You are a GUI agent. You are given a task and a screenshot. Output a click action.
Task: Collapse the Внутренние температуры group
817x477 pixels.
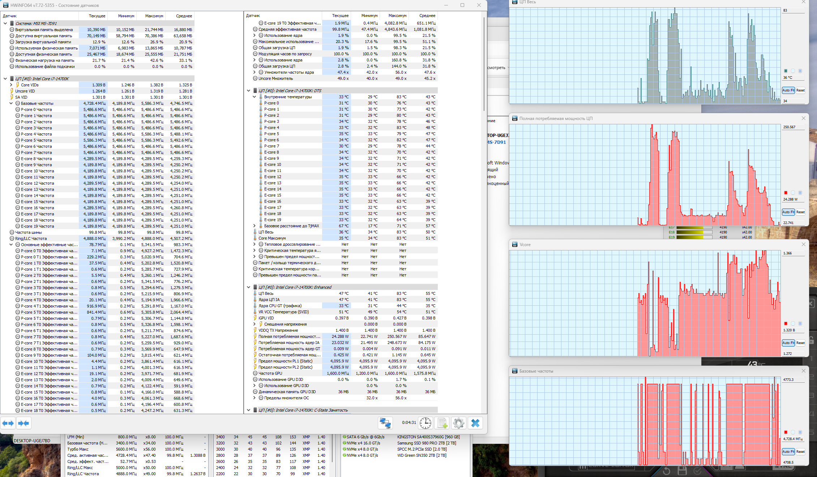(254, 97)
